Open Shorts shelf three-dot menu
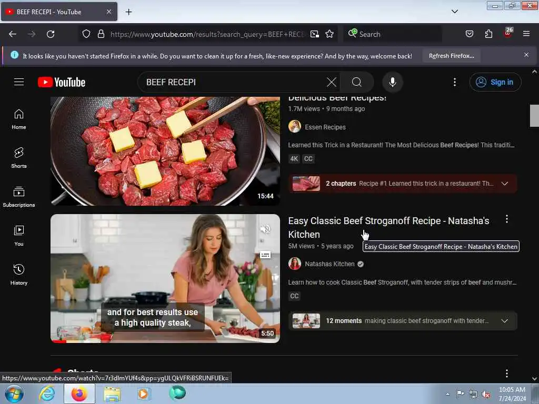Screen dimensions: 539x404 click(507, 373)
